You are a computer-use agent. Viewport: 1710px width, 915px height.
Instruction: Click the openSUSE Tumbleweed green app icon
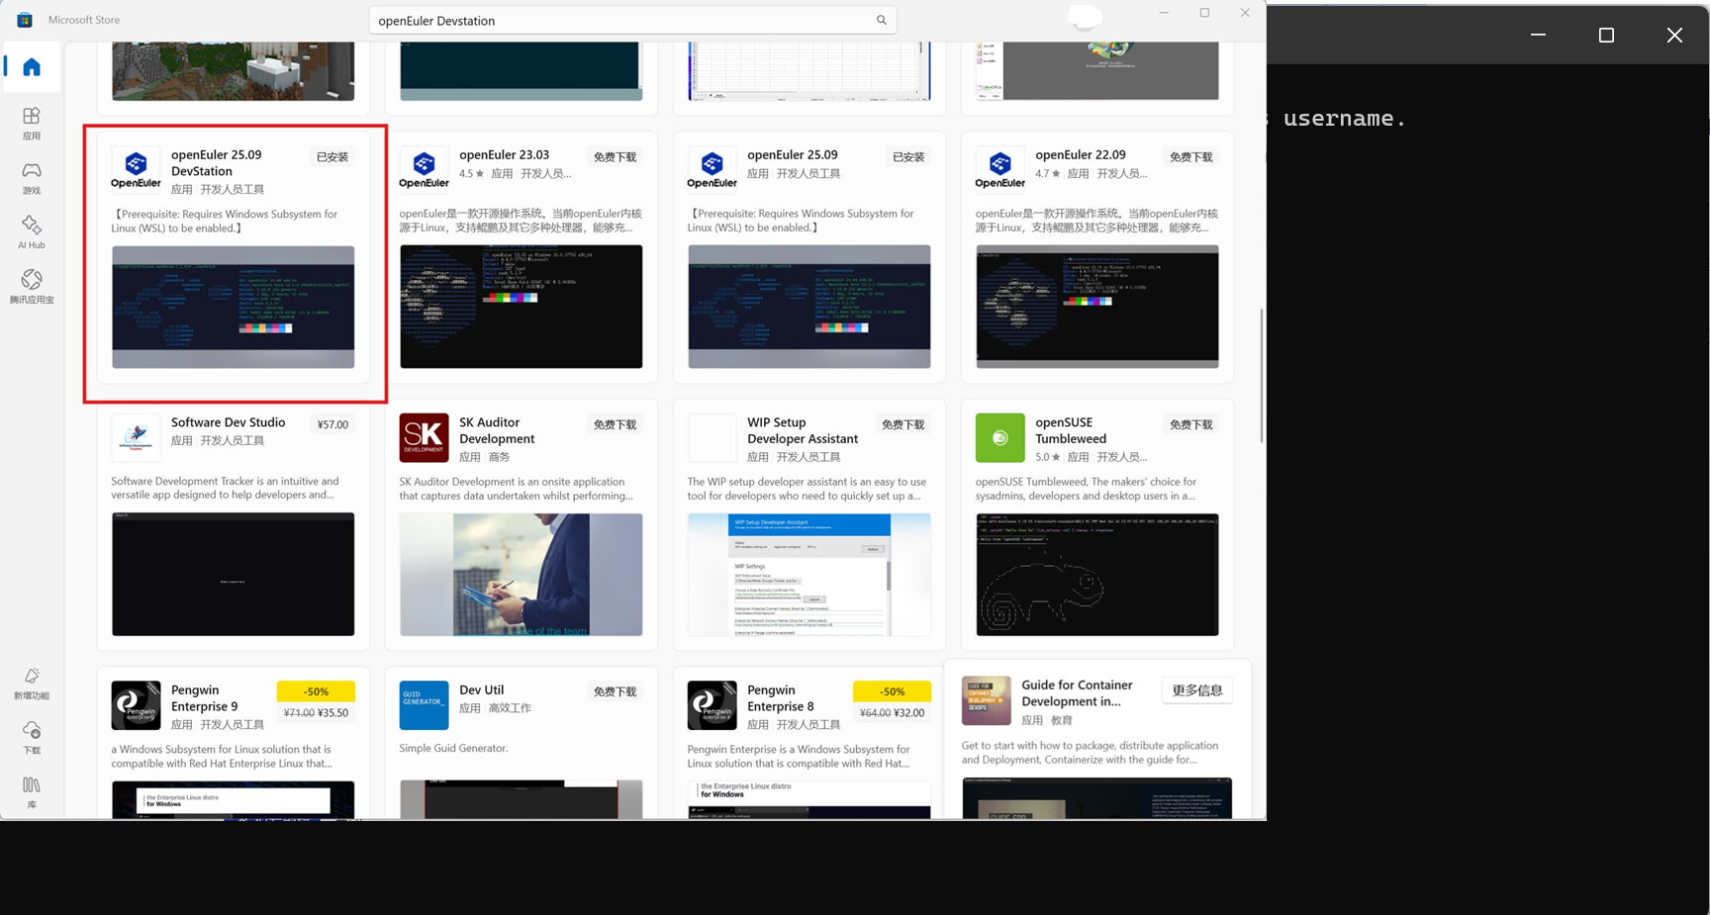coord(999,437)
